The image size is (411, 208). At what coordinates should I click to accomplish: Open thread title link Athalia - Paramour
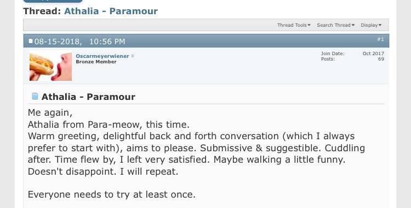tap(111, 11)
